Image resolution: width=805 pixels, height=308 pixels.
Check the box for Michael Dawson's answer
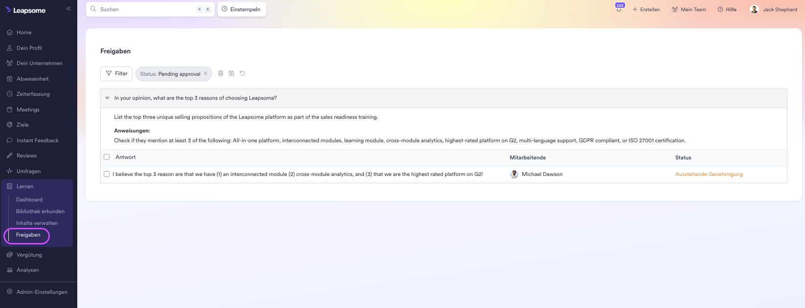[x=107, y=174]
